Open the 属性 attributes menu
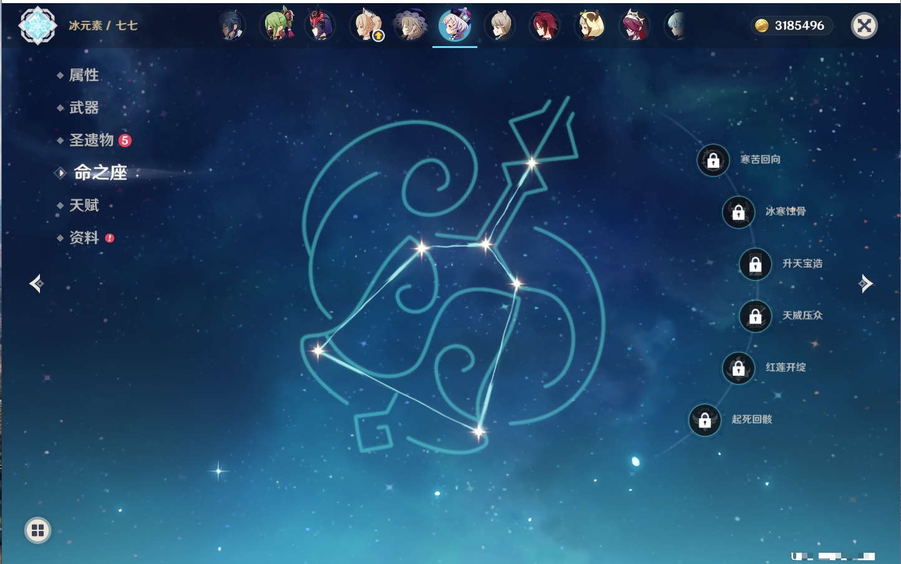Screen dimensions: 901x564 [84, 75]
